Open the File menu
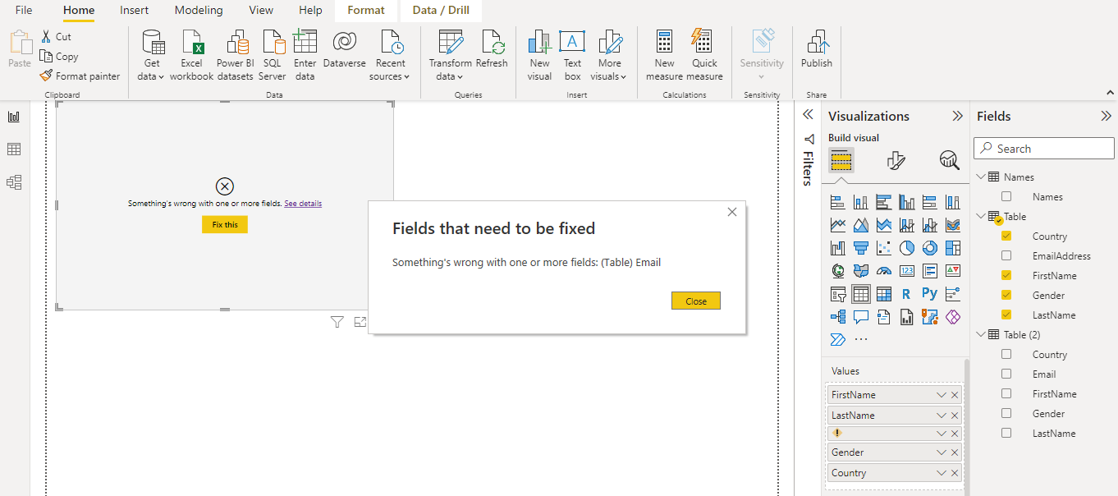 click(x=24, y=11)
